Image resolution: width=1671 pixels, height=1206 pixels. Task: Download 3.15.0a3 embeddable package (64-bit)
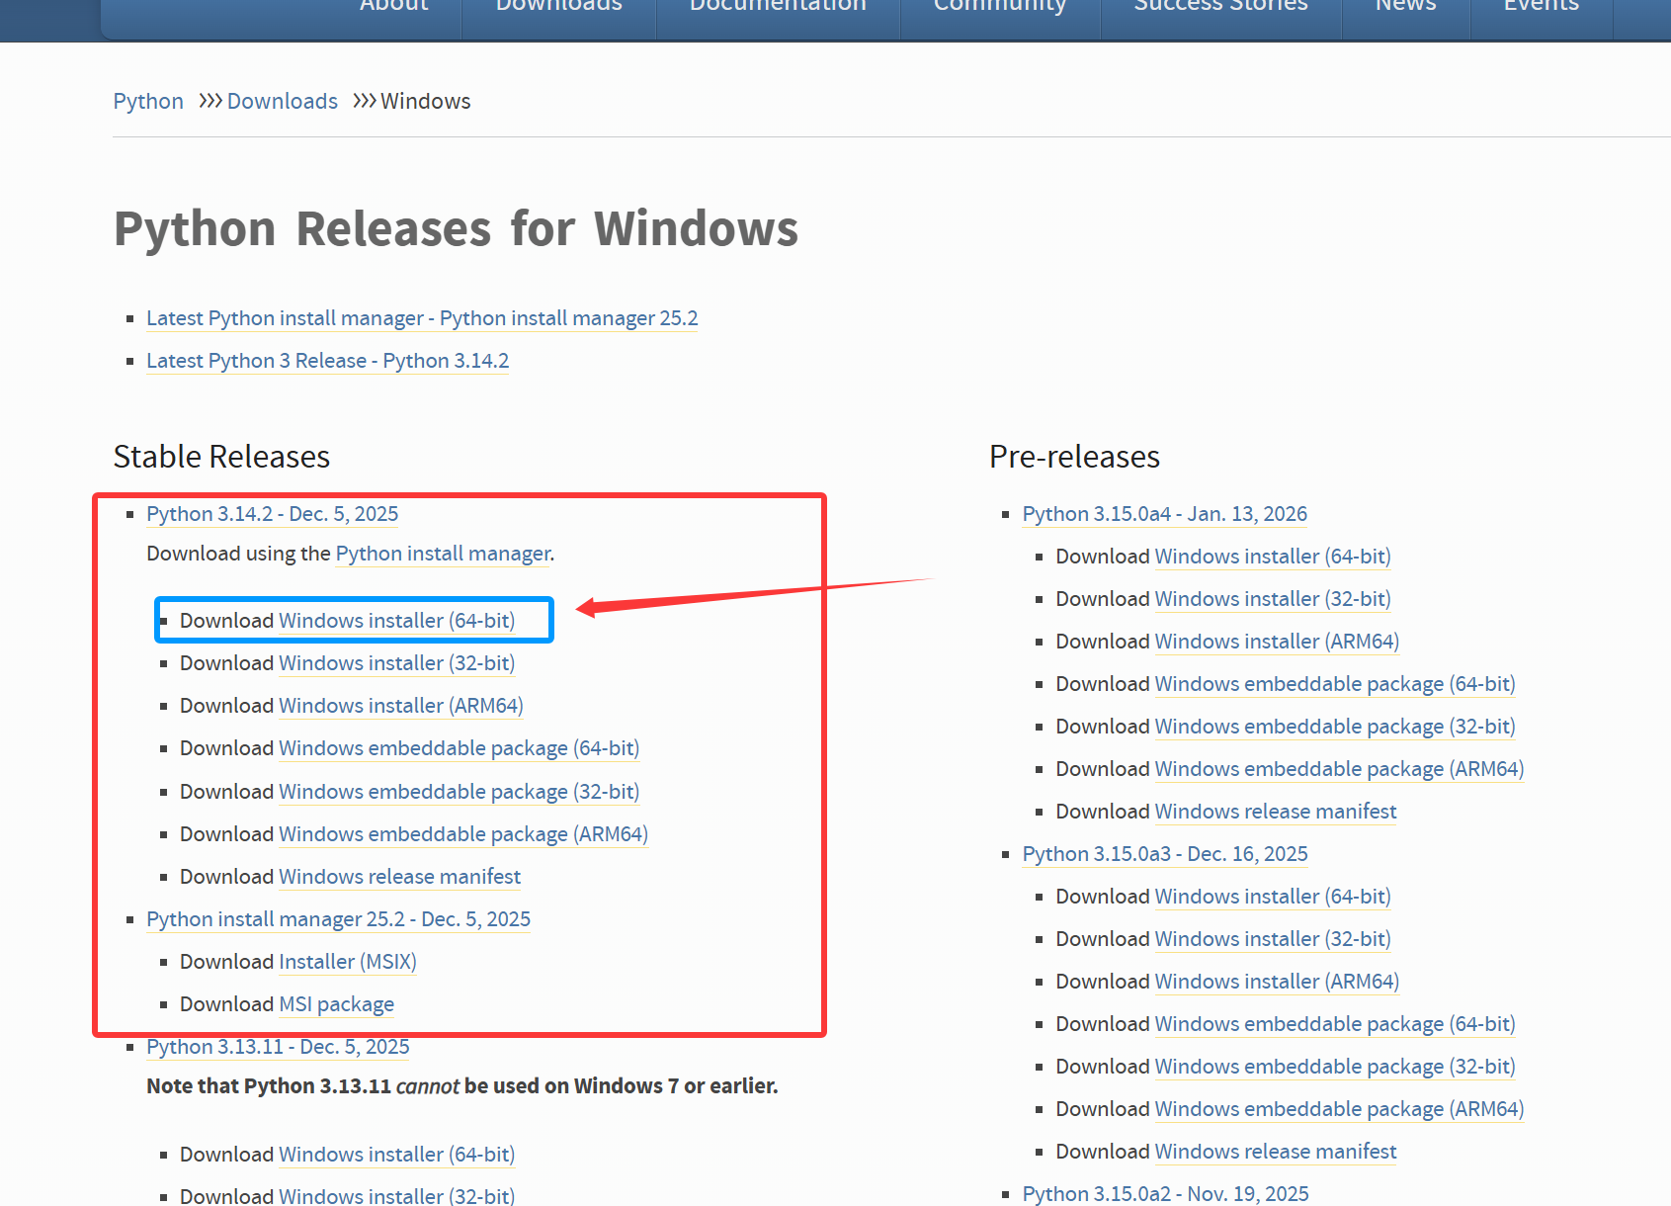[1335, 1024]
